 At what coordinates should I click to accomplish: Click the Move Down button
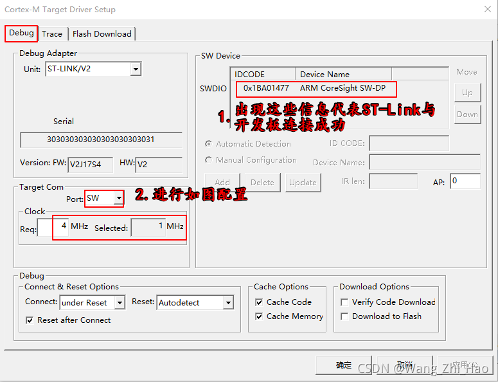coord(467,114)
